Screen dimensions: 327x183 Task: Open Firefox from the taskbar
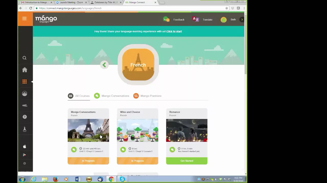[x=55, y=179]
